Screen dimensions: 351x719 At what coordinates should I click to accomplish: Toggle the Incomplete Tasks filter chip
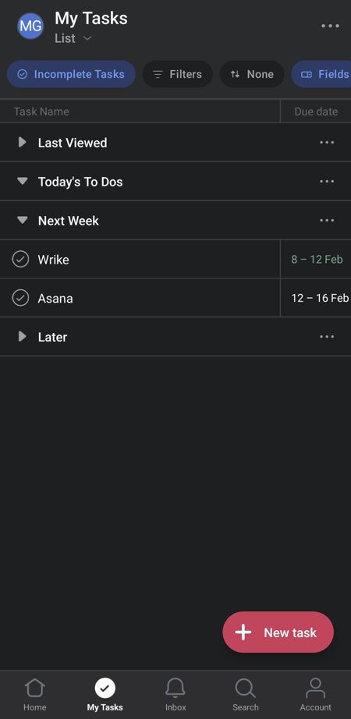(x=71, y=74)
